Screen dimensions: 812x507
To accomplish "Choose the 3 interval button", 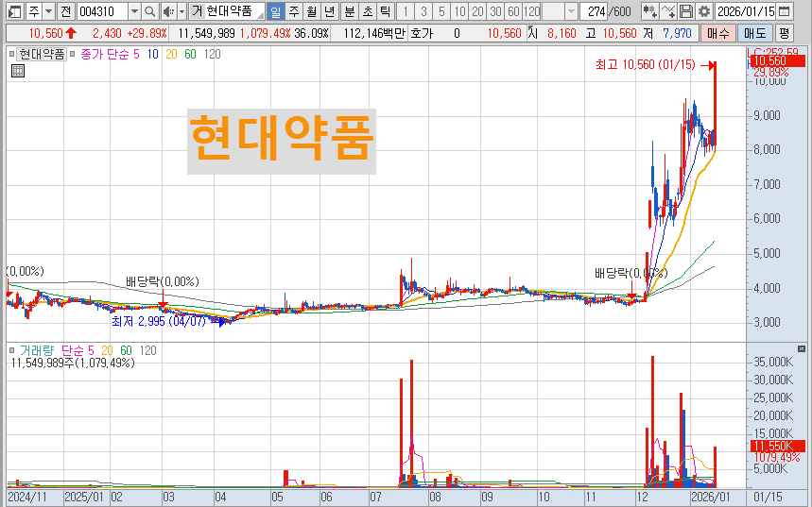I will tap(423, 11).
